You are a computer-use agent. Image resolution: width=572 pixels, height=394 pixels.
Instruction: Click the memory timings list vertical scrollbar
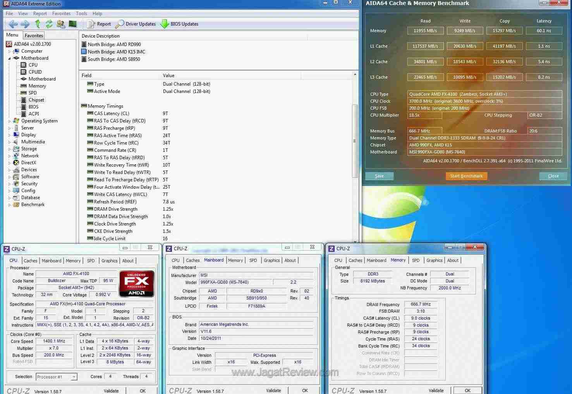click(x=354, y=141)
